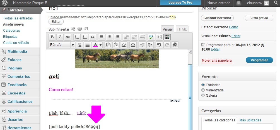This screenshot has height=130, width=280.
Task: Click the Mover a la papelera link
Action: click(217, 61)
